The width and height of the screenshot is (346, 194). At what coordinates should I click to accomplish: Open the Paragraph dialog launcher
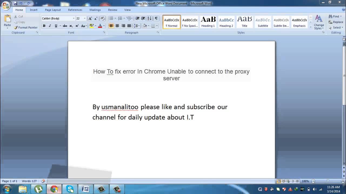pos(158,32)
